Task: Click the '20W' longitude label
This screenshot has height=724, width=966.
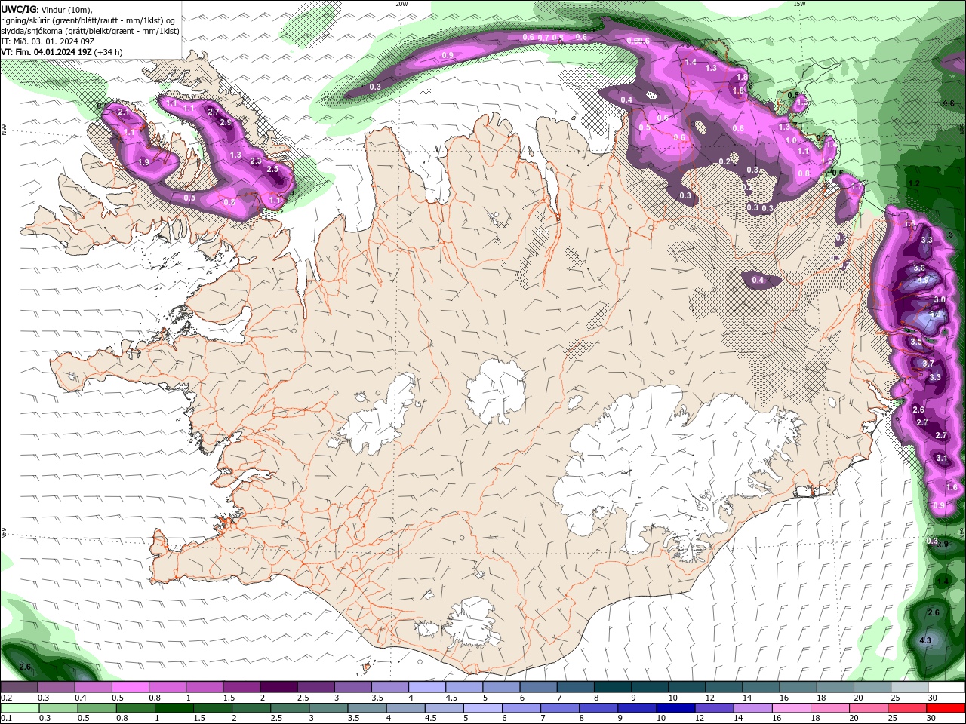Action: pyautogui.click(x=401, y=4)
